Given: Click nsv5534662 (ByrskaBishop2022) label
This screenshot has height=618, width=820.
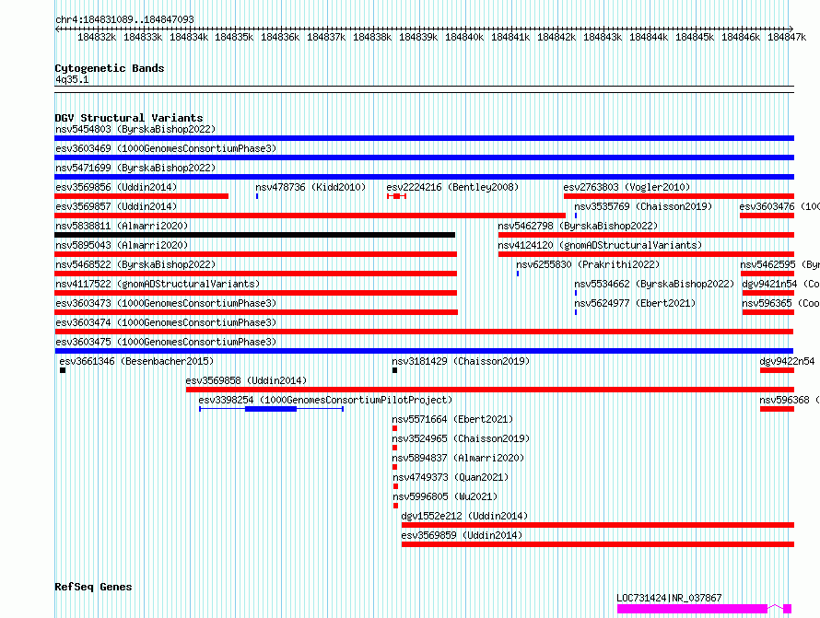Looking at the screenshot, I should pos(654,284).
